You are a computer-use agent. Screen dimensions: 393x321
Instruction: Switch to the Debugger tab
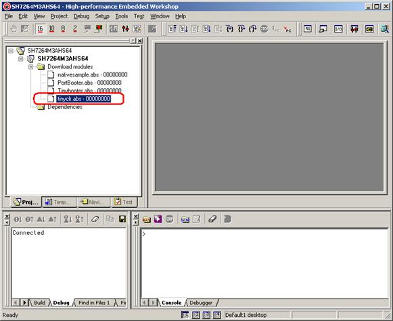coord(201,303)
